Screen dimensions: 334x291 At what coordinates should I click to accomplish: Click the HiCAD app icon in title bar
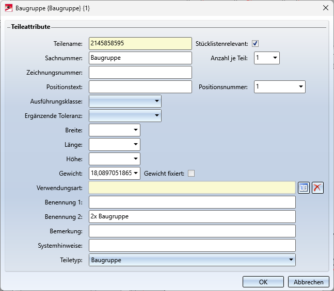pos(9,8)
